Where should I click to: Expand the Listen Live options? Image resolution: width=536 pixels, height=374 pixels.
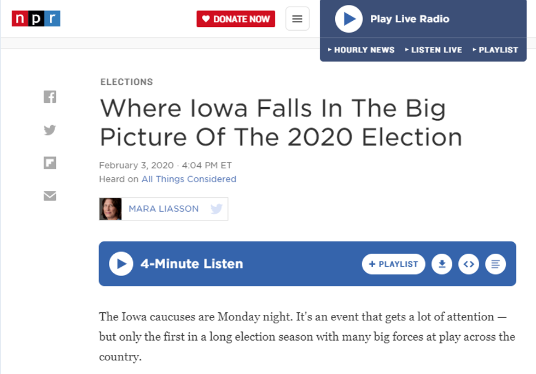(434, 50)
